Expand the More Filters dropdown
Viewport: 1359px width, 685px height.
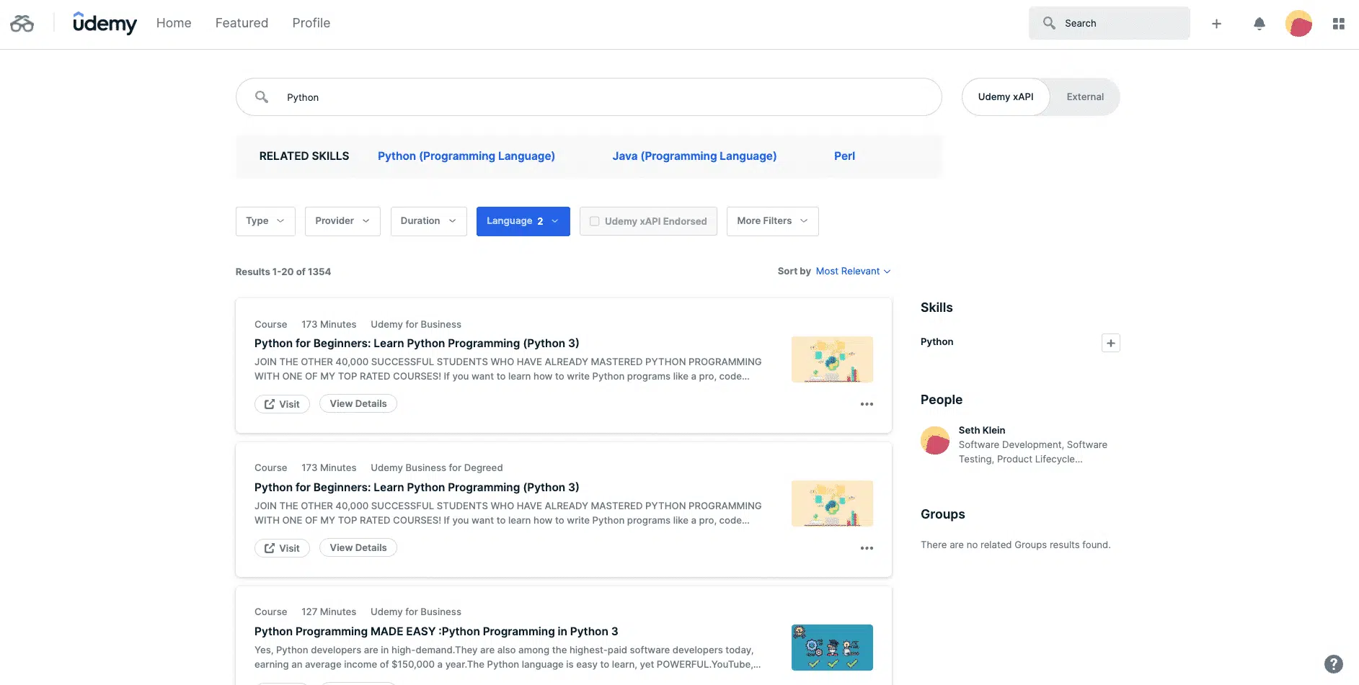[773, 221]
